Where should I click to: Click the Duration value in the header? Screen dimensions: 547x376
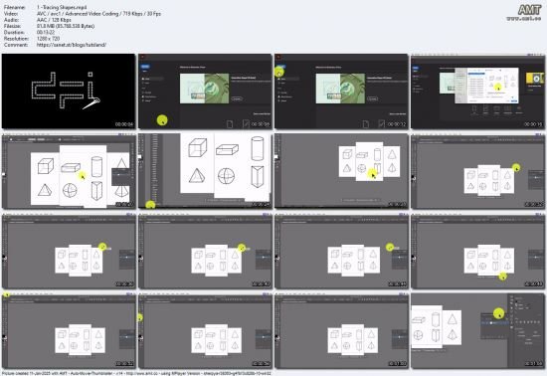[x=46, y=33]
